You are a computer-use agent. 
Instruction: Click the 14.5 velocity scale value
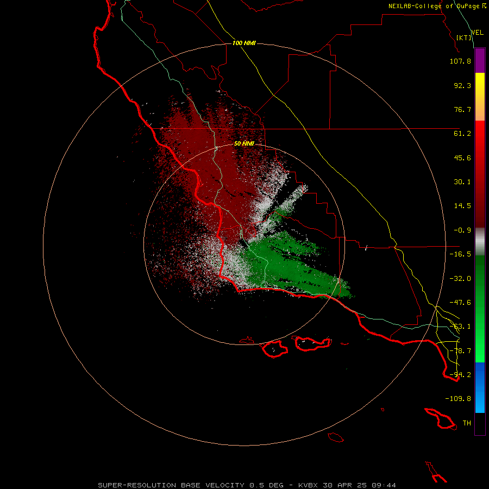coord(462,206)
